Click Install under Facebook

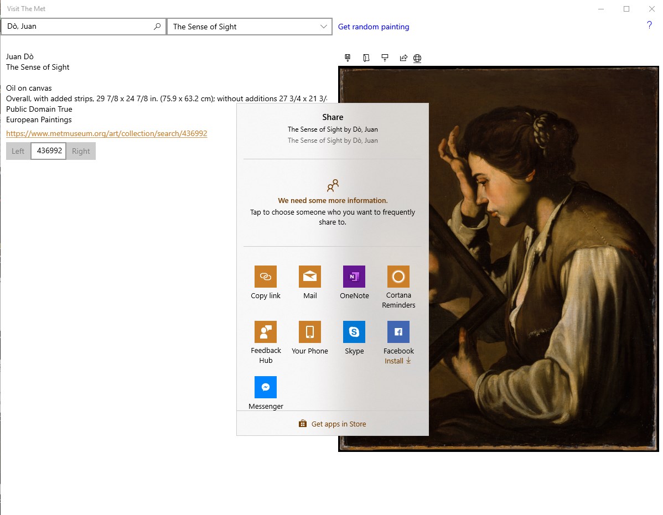pyautogui.click(x=398, y=361)
